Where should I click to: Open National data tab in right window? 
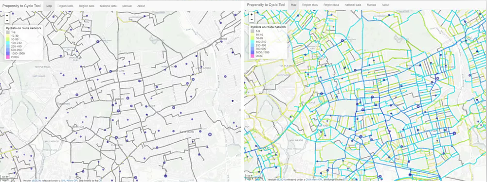(353, 5)
